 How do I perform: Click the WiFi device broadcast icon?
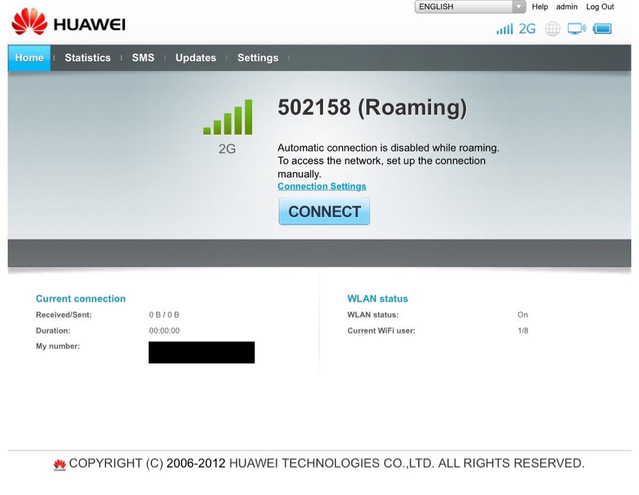pyautogui.click(x=576, y=28)
